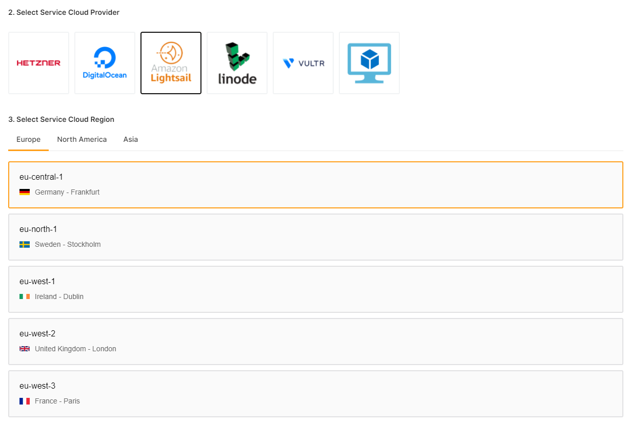Select the eu-central-1 Frankfurt region
Image resolution: width=629 pixels, height=425 pixels.
click(x=316, y=185)
